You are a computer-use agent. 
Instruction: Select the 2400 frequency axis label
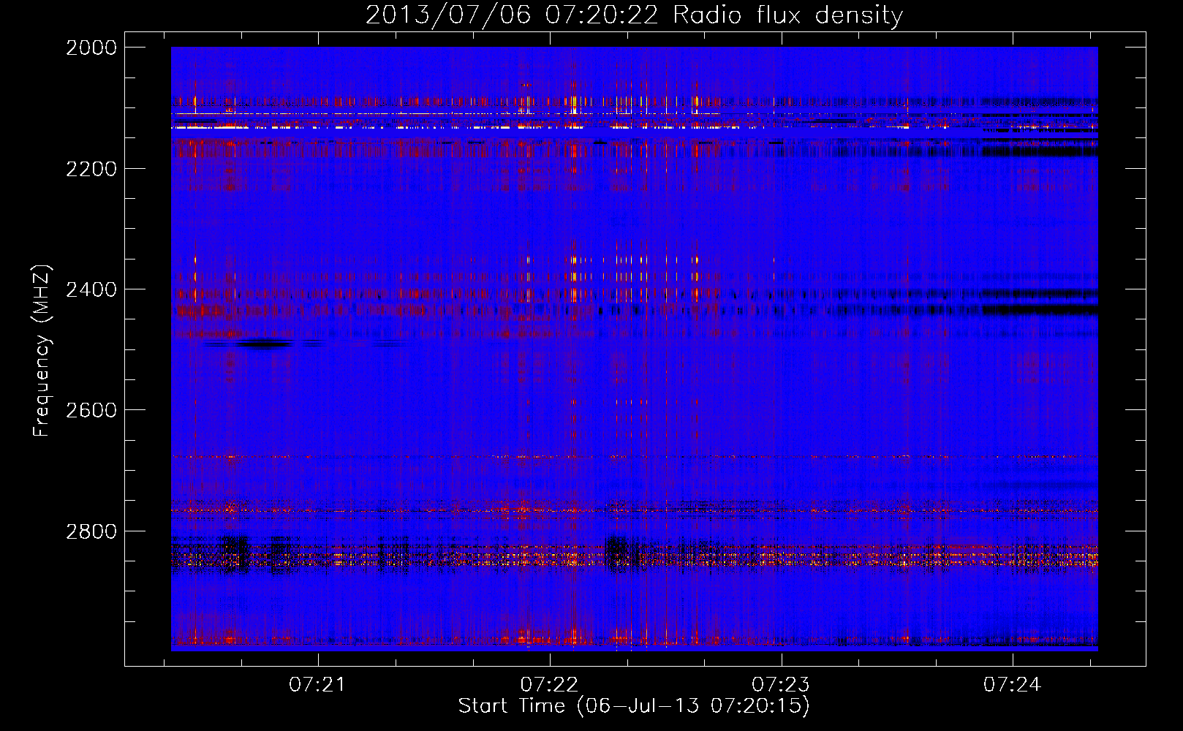tap(91, 290)
